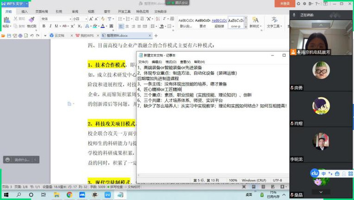Toggle Italic formatting button
The image size is (354, 200).
[x=50, y=26]
